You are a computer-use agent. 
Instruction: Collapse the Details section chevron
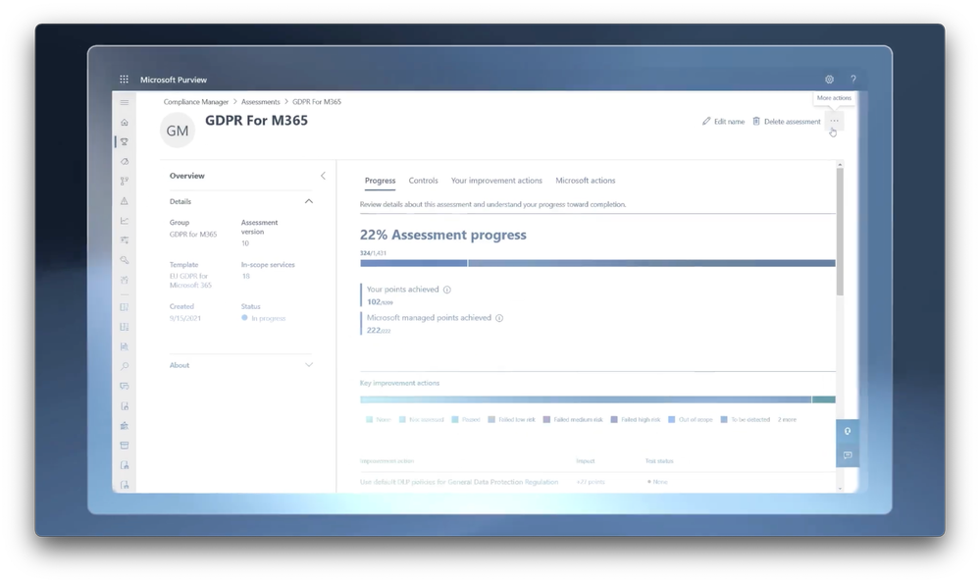tap(309, 201)
